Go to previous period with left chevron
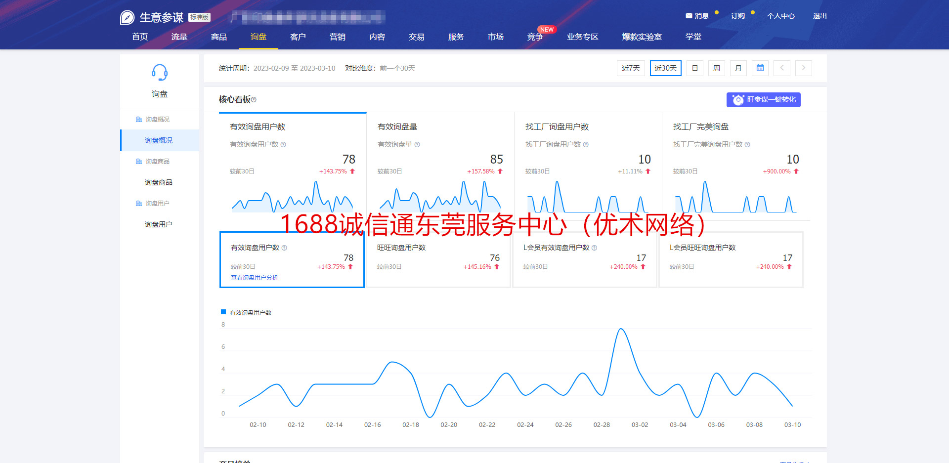The image size is (949, 463). 781,68
